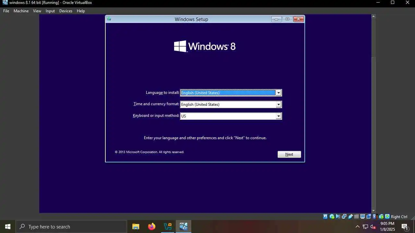Click the Right Ctrl host key label
The width and height of the screenshot is (415, 233).
coord(399,217)
